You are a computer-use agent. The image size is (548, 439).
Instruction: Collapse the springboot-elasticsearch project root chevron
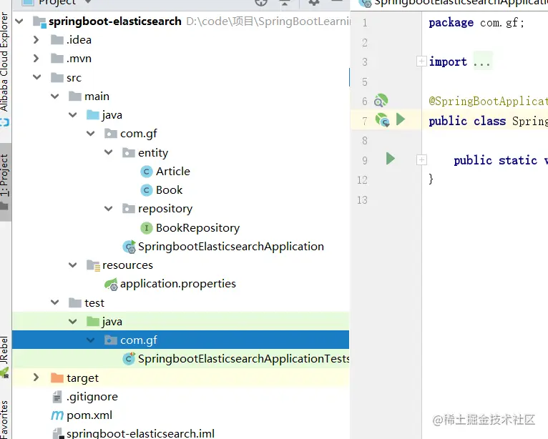[x=19, y=21]
